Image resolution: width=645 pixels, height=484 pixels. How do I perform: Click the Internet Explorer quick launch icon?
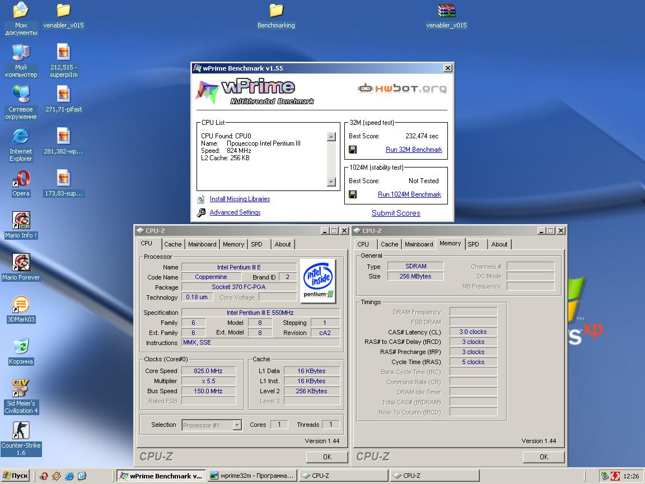[x=69, y=476]
